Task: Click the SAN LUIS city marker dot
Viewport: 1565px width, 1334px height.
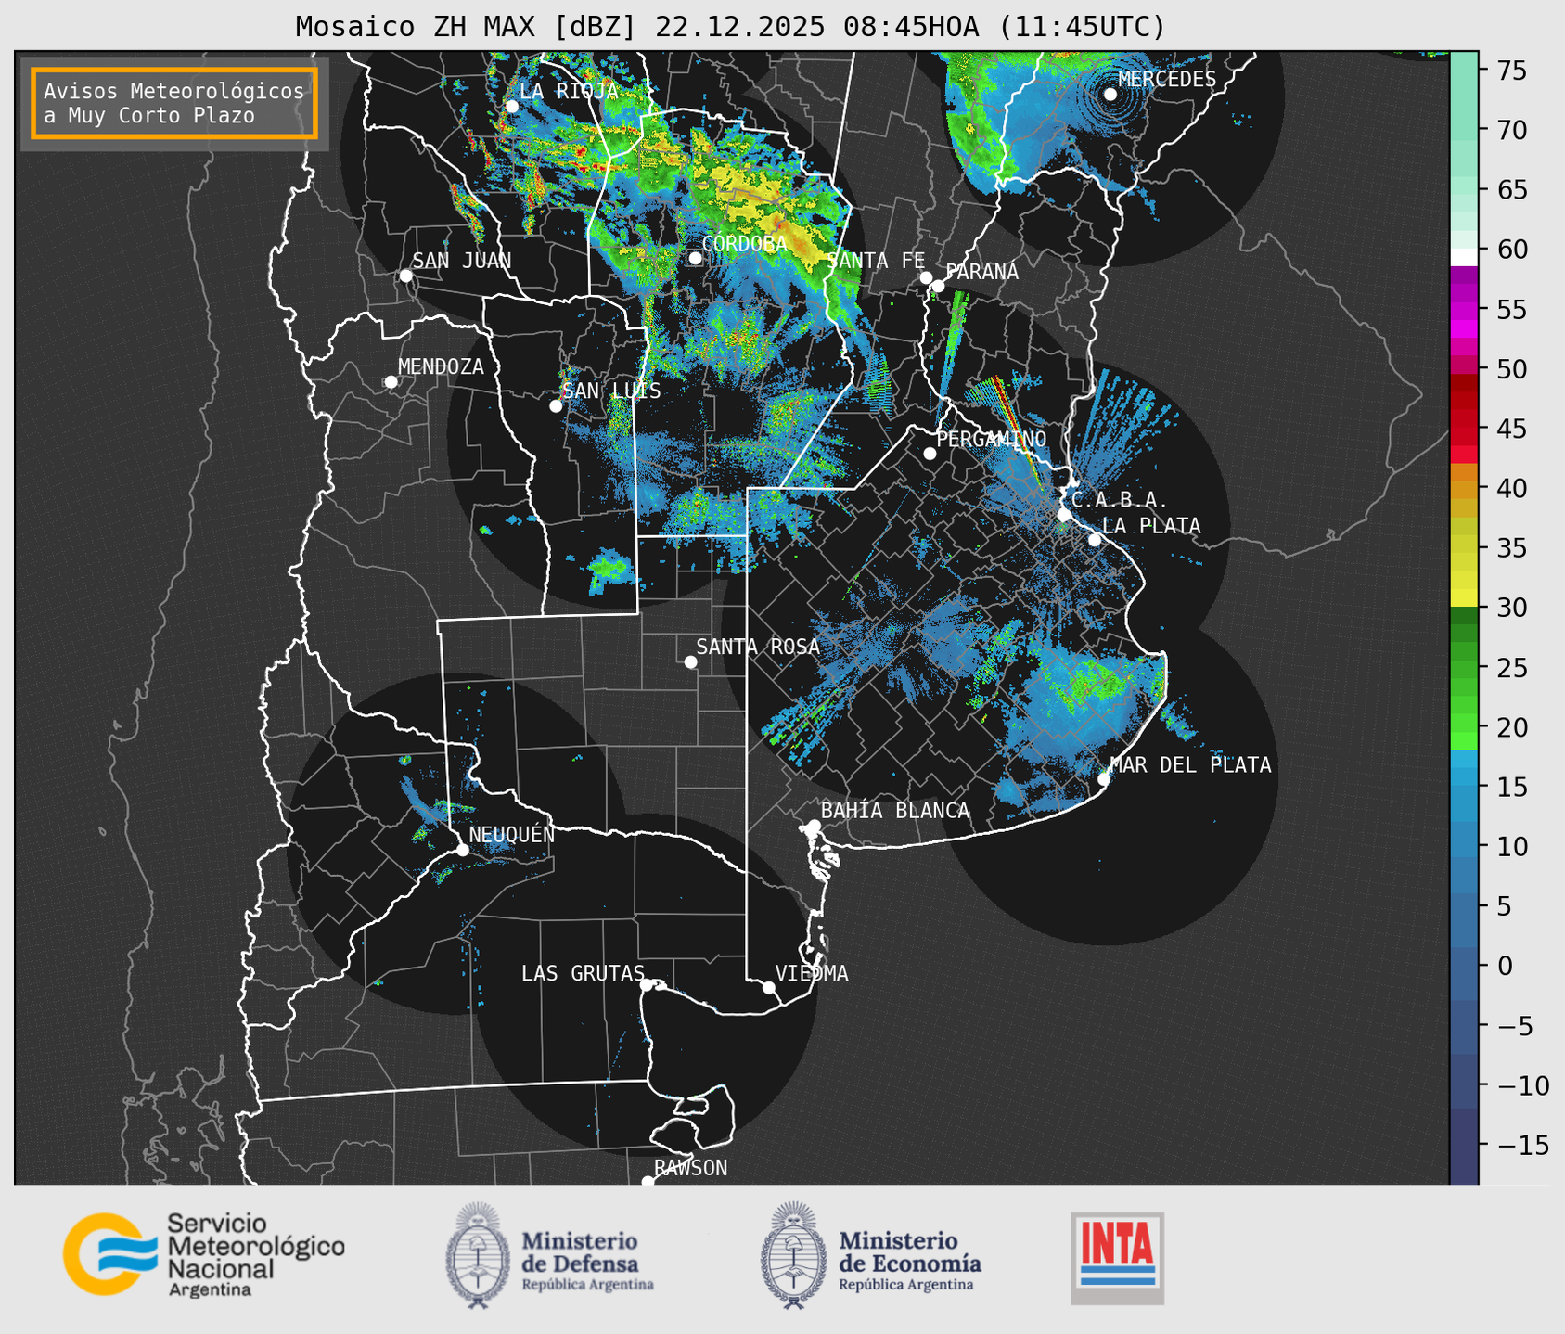Action: (x=556, y=406)
